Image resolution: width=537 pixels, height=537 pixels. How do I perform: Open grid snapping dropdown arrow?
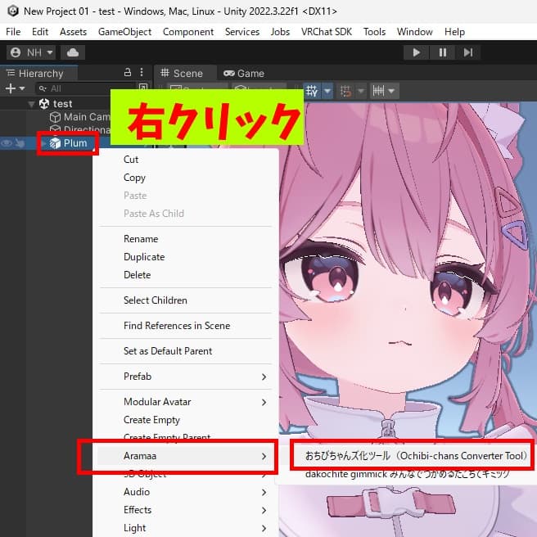point(327,91)
